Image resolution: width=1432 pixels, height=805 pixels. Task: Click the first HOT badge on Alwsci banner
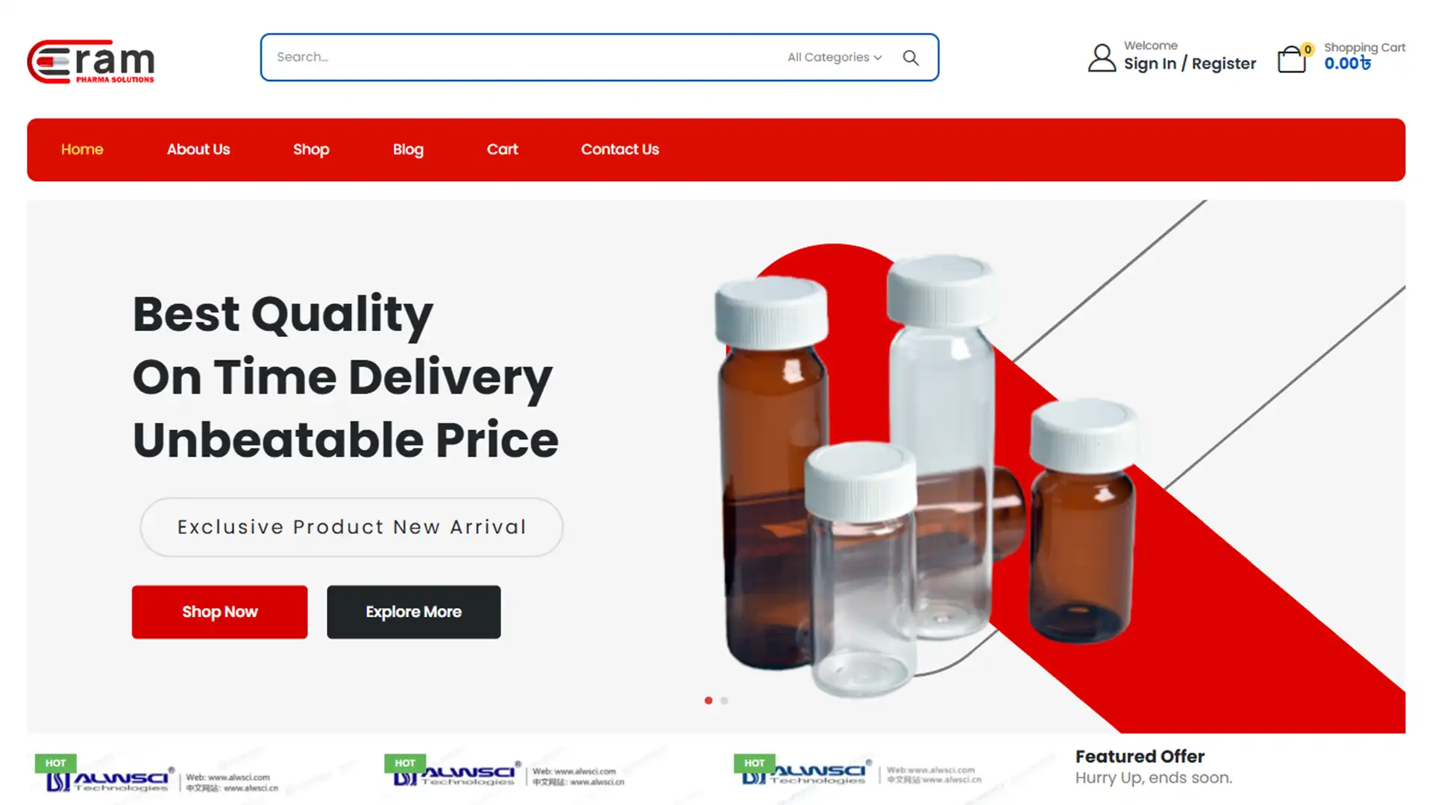[x=55, y=763]
